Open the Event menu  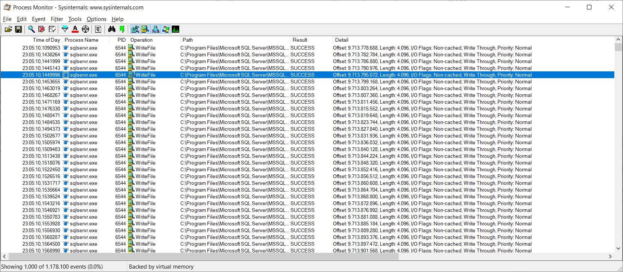click(x=39, y=19)
